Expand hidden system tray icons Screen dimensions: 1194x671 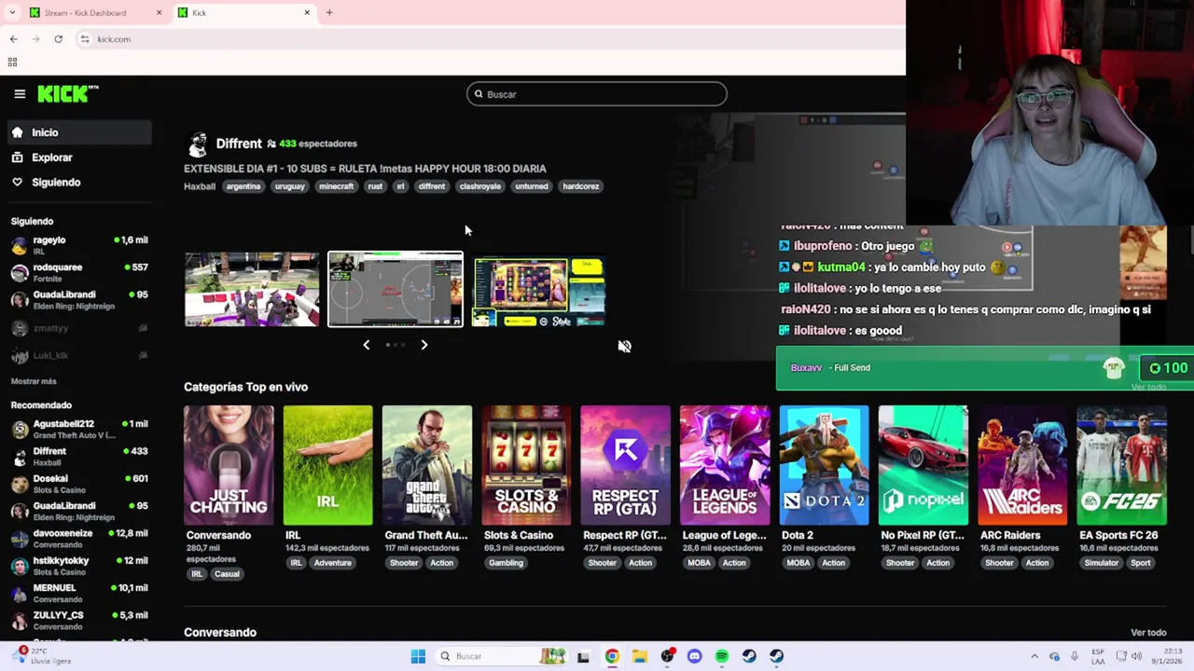(x=1034, y=656)
